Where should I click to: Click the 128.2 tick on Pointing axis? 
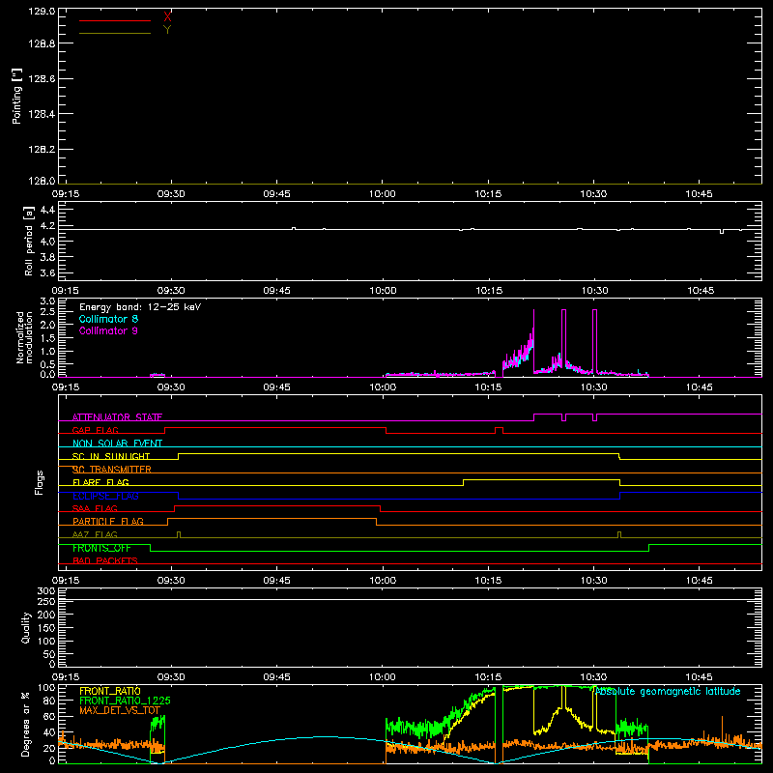point(42,150)
